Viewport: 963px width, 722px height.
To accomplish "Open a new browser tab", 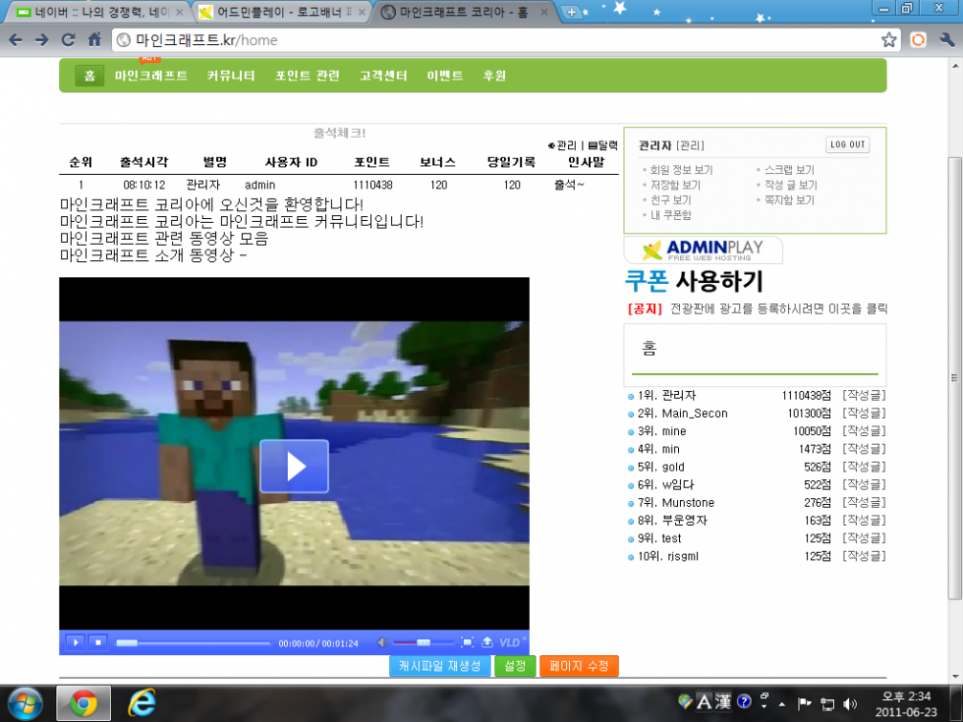I will point(571,12).
